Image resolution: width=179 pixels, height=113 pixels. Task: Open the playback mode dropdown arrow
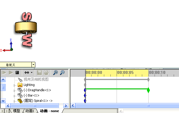tap(32, 72)
